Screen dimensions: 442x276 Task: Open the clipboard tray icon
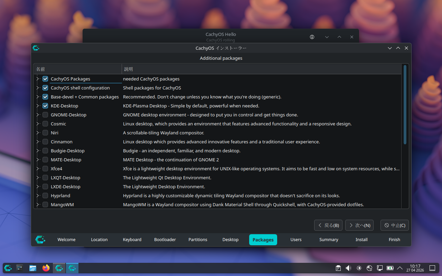(338, 268)
